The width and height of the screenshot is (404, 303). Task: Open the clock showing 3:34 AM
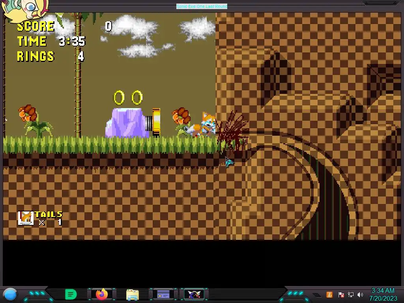point(383,291)
